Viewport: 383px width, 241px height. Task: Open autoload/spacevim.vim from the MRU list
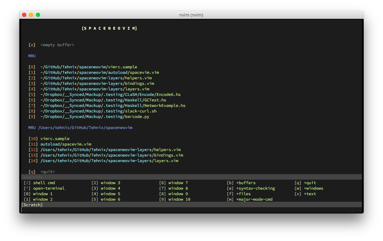(100, 72)
